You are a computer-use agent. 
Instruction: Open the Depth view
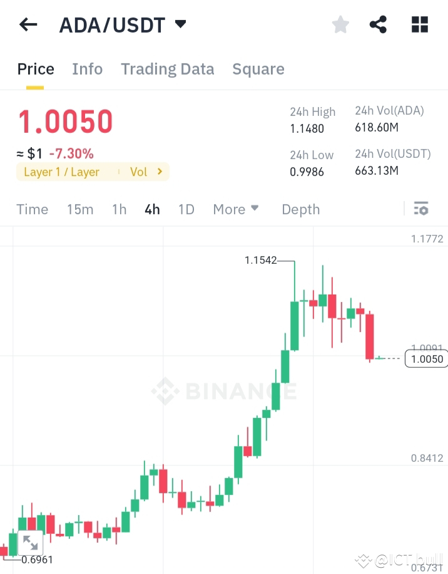point(300,209)
